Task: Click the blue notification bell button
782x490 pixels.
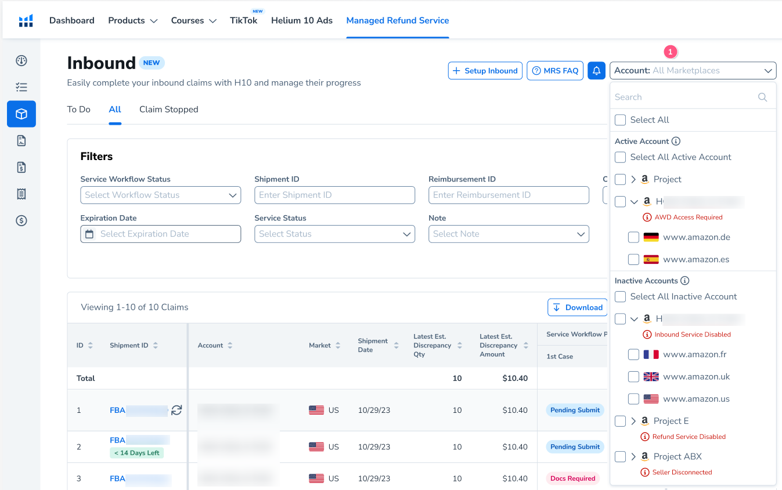Action: 596,71
